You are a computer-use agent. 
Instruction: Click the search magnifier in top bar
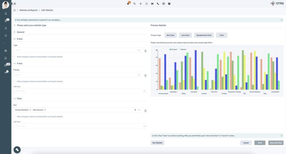tap(134, 3)
